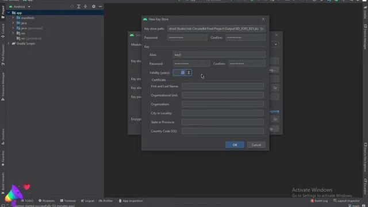Screen dimensions: 368x207
Task: Open Module dropdown in background signing dialog
Action: pyautogui.click(x=276, y=44)
